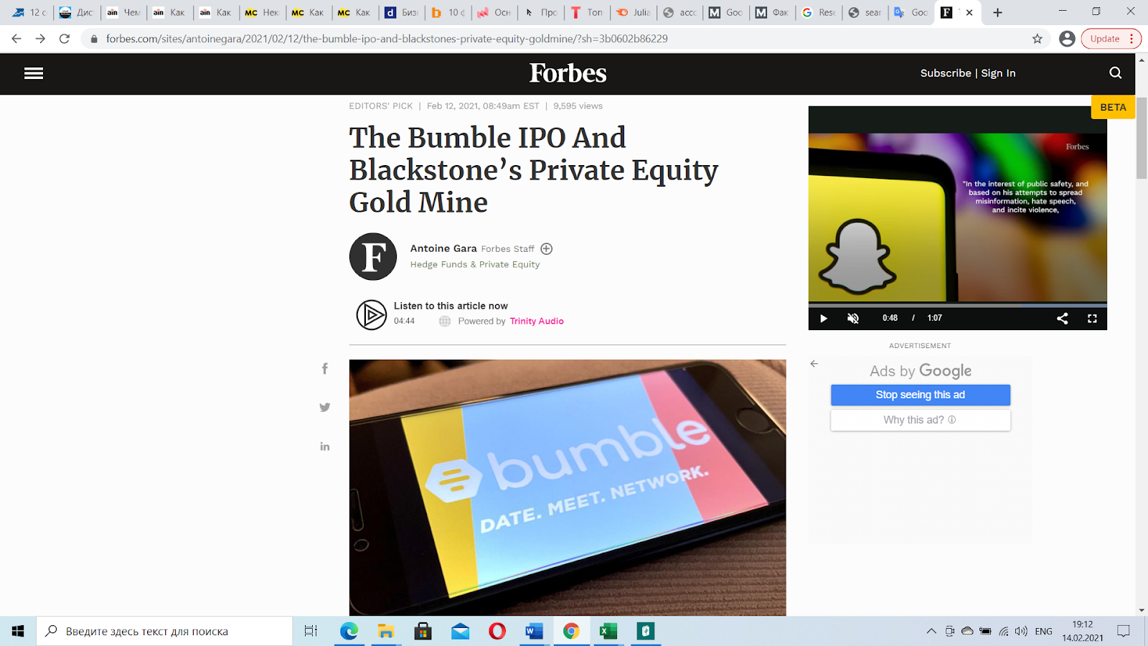The height and width of the screenshot is (646, 1148).
Task: Open File Explorer from the taskbar
Action: tap(386, 631)
